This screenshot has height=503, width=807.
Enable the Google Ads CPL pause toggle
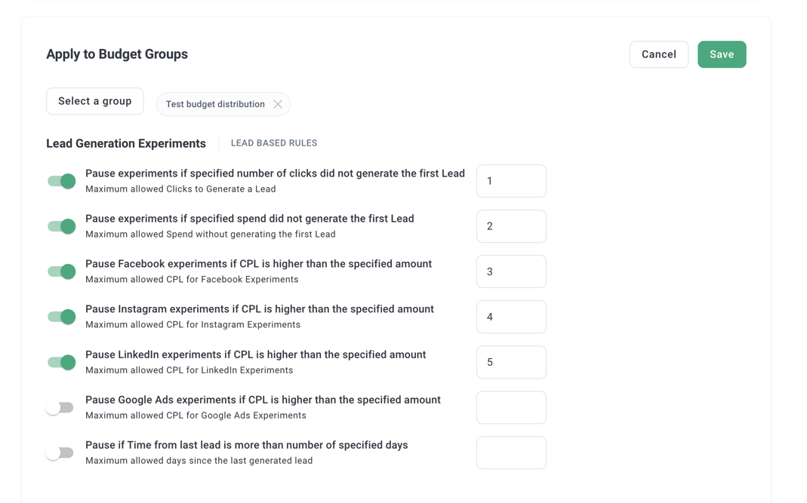point(60,407)
